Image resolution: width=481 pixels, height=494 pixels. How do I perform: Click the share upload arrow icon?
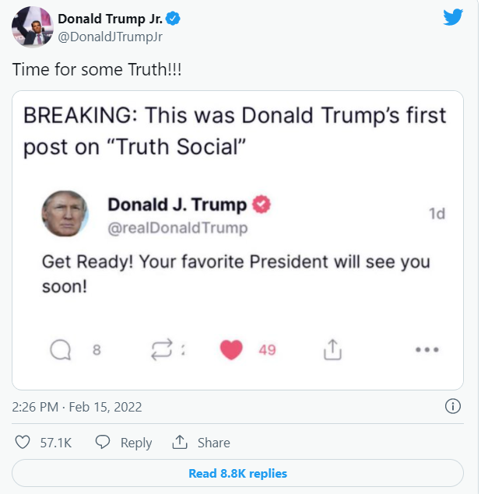pyautogui.click(x=180, y=442)
